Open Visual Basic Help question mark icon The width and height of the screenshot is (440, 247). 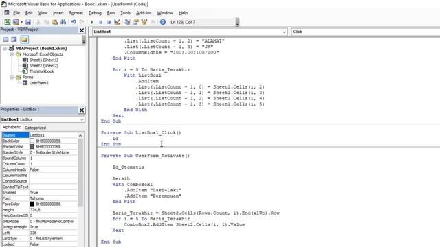pos(163,22)
